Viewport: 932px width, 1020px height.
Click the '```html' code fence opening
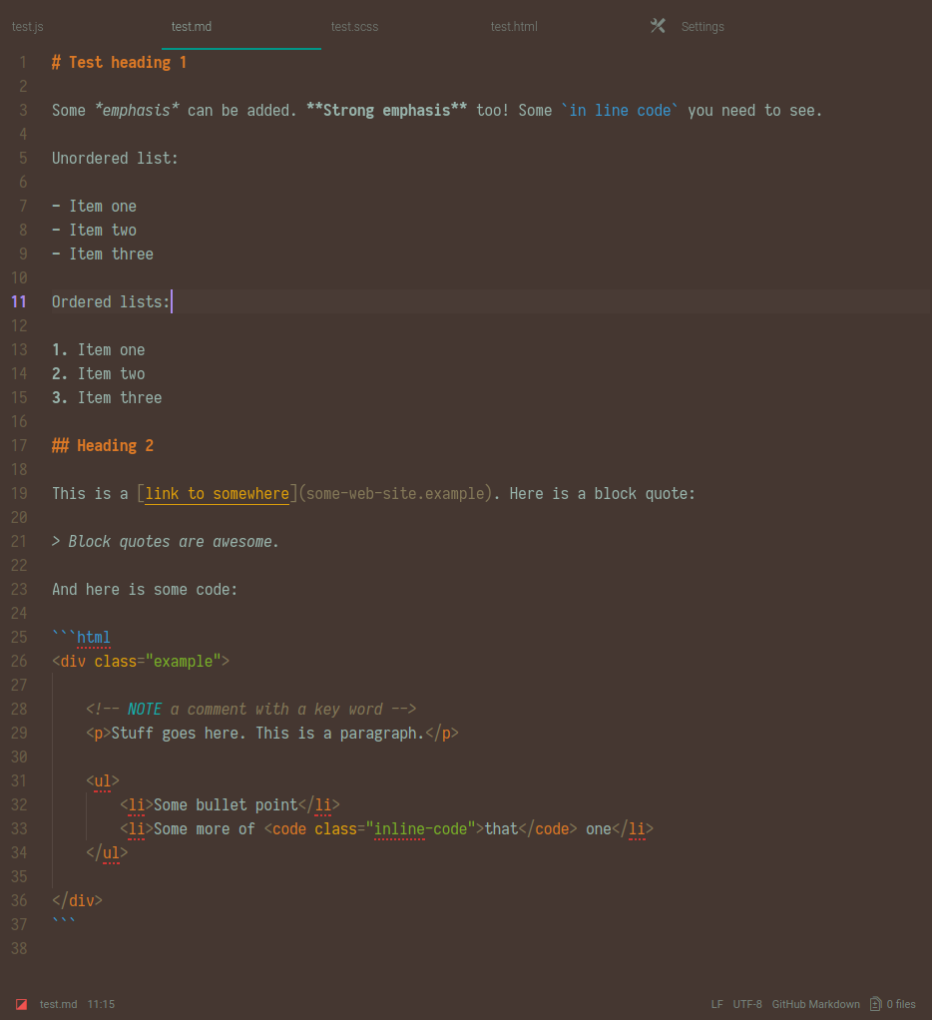tap(81, 638)
